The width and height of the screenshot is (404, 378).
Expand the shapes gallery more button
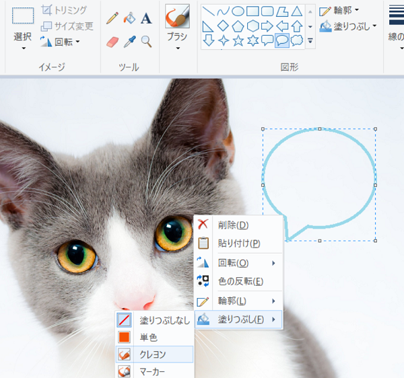pos(310,40)
